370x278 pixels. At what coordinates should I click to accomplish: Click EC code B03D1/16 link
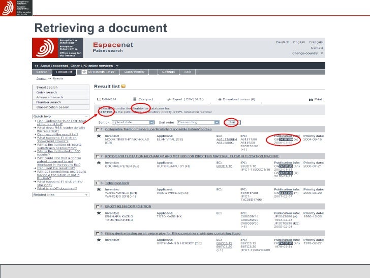[224, 166]
